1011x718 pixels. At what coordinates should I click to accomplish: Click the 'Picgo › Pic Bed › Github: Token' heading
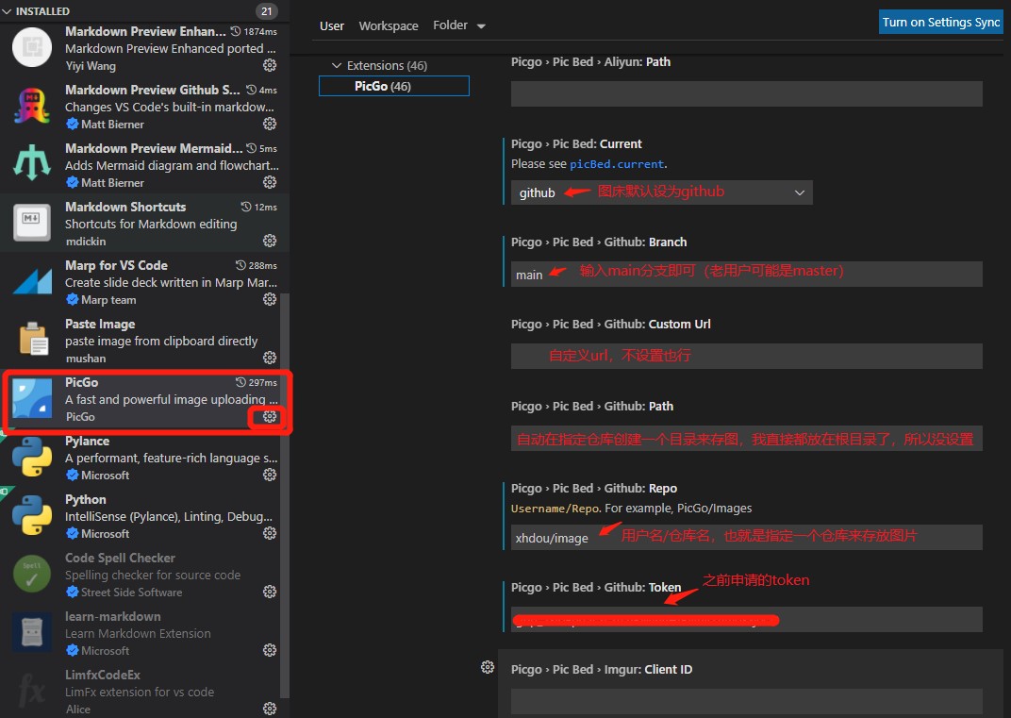[596, 587]
